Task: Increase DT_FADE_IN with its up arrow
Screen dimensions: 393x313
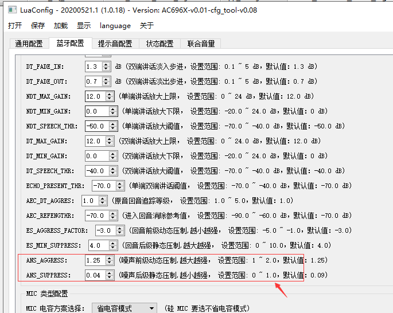Action: point(106,64)
